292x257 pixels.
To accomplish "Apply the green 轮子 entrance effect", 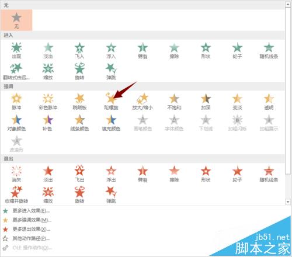I will tap(237, 50).
